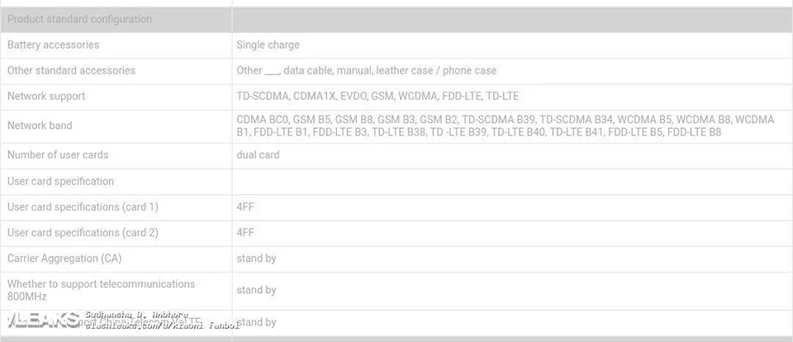Click the dual card value
The image size is (793, 342).
coord(258,154)
